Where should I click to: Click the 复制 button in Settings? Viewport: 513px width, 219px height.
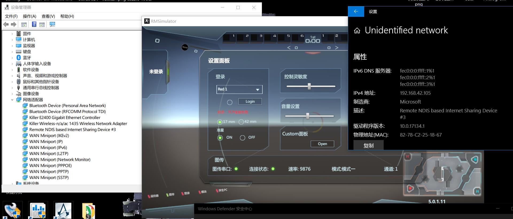pos(368,146)
